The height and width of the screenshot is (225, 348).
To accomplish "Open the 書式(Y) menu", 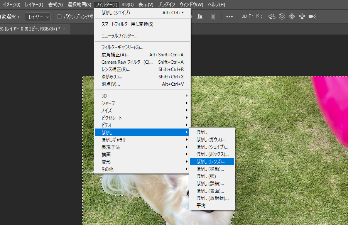I will (x=56, y=5).
